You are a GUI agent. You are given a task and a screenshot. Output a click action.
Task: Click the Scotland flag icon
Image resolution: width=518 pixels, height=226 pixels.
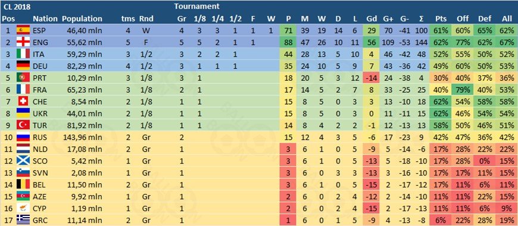23,161
